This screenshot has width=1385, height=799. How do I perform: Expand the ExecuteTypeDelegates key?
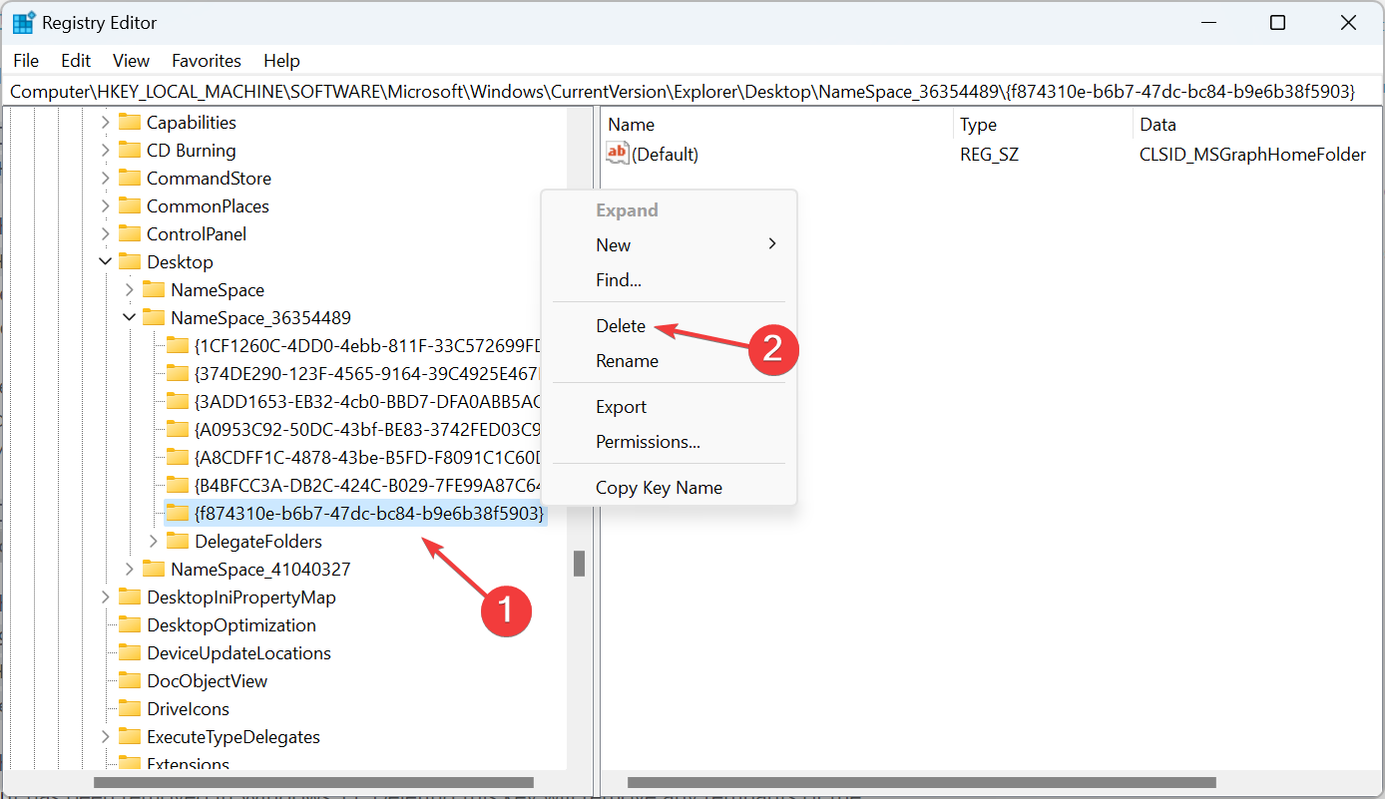point(106,737)
